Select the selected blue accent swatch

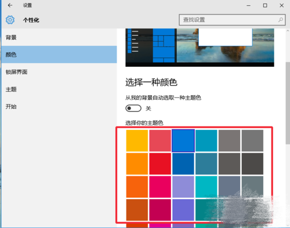[x=183, y=140]
